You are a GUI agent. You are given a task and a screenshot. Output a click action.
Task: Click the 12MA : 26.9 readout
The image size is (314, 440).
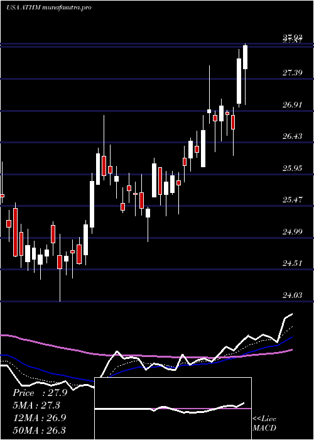coord(39,417)
